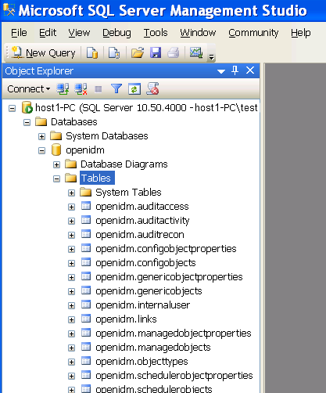Select the host1-PC server icon
The image size is (326, 393).
(x=27, y=107)
